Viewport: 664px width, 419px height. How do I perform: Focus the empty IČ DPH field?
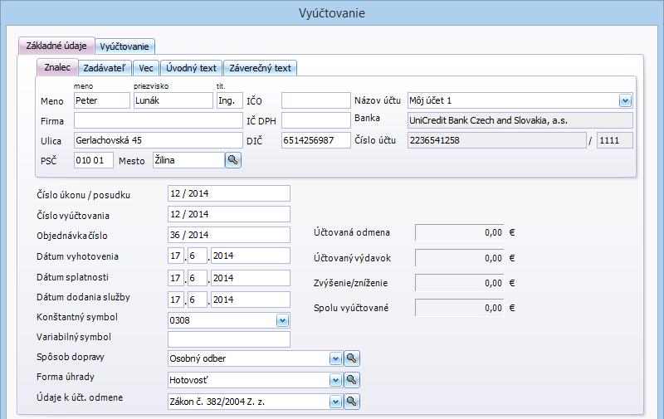click(x=316, y=120)
